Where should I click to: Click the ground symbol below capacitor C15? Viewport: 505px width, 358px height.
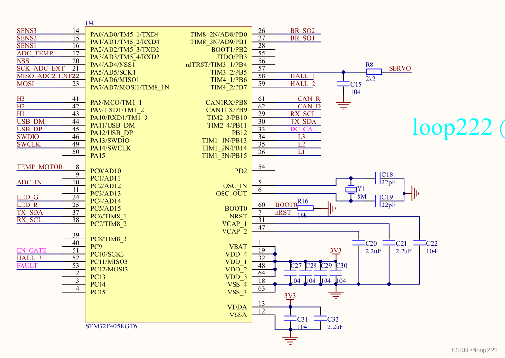pos(343,105)
